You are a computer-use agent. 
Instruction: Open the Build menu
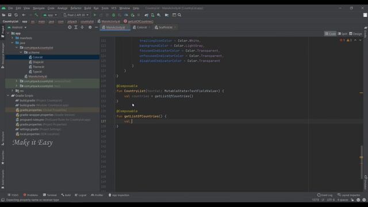(x=87, y=8)
